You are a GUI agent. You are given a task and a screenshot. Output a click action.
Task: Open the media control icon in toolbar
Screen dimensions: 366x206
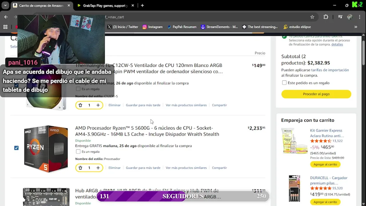(x=340, y=17)
